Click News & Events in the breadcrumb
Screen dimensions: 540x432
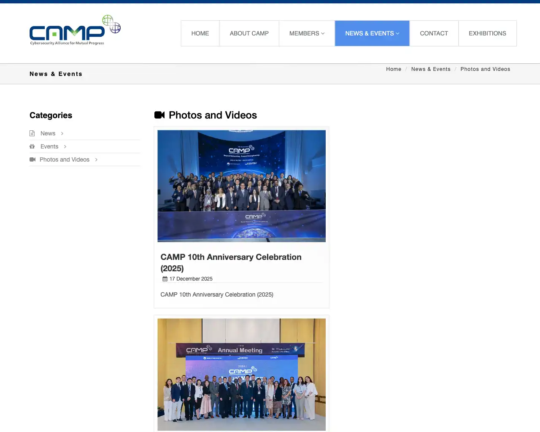[431, 69]
